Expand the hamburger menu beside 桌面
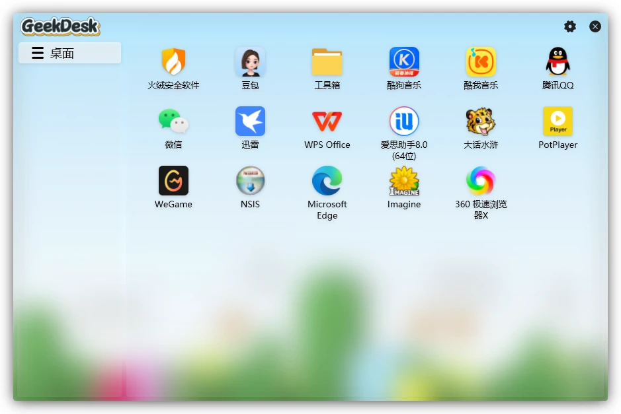The width and height of the screenshot is (621, 414). click(x=38, y=53)
